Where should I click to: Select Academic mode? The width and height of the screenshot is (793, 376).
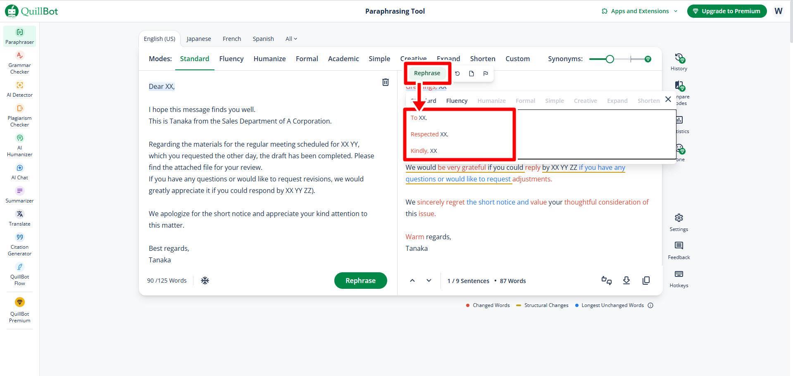click(x=343, y=59)
